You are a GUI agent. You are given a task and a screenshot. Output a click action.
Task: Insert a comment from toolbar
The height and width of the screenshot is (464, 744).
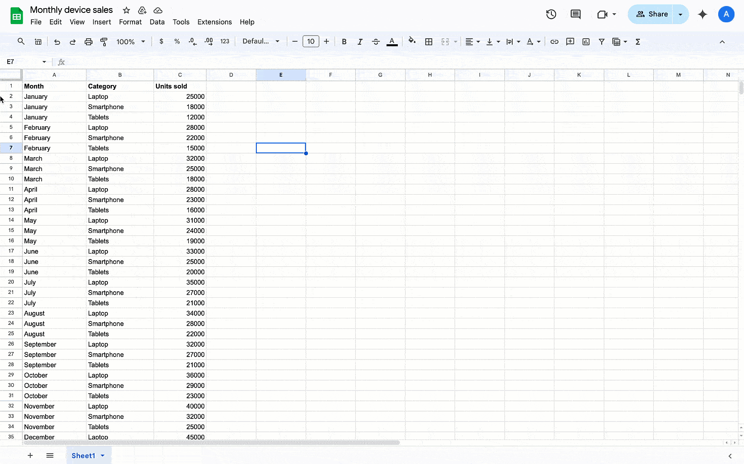click(570, 42)
